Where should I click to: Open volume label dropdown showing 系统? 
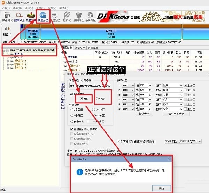tap(172, 85)
